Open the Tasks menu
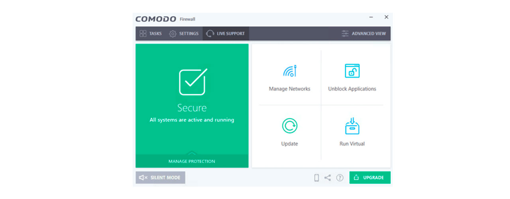The image size is (510, 199). [151, 33]
